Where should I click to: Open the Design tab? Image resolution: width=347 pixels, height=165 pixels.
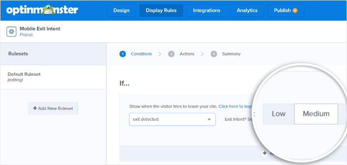(121, 10)
